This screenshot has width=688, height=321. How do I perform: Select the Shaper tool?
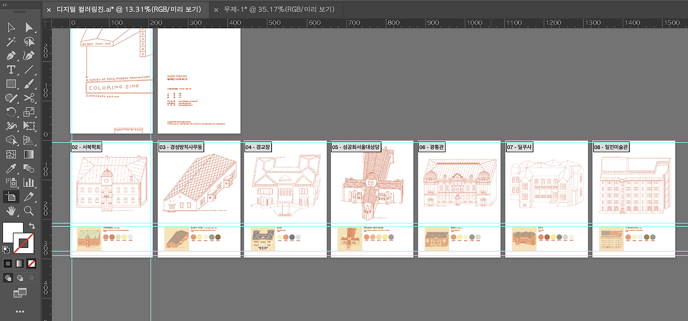click(11, 98)
